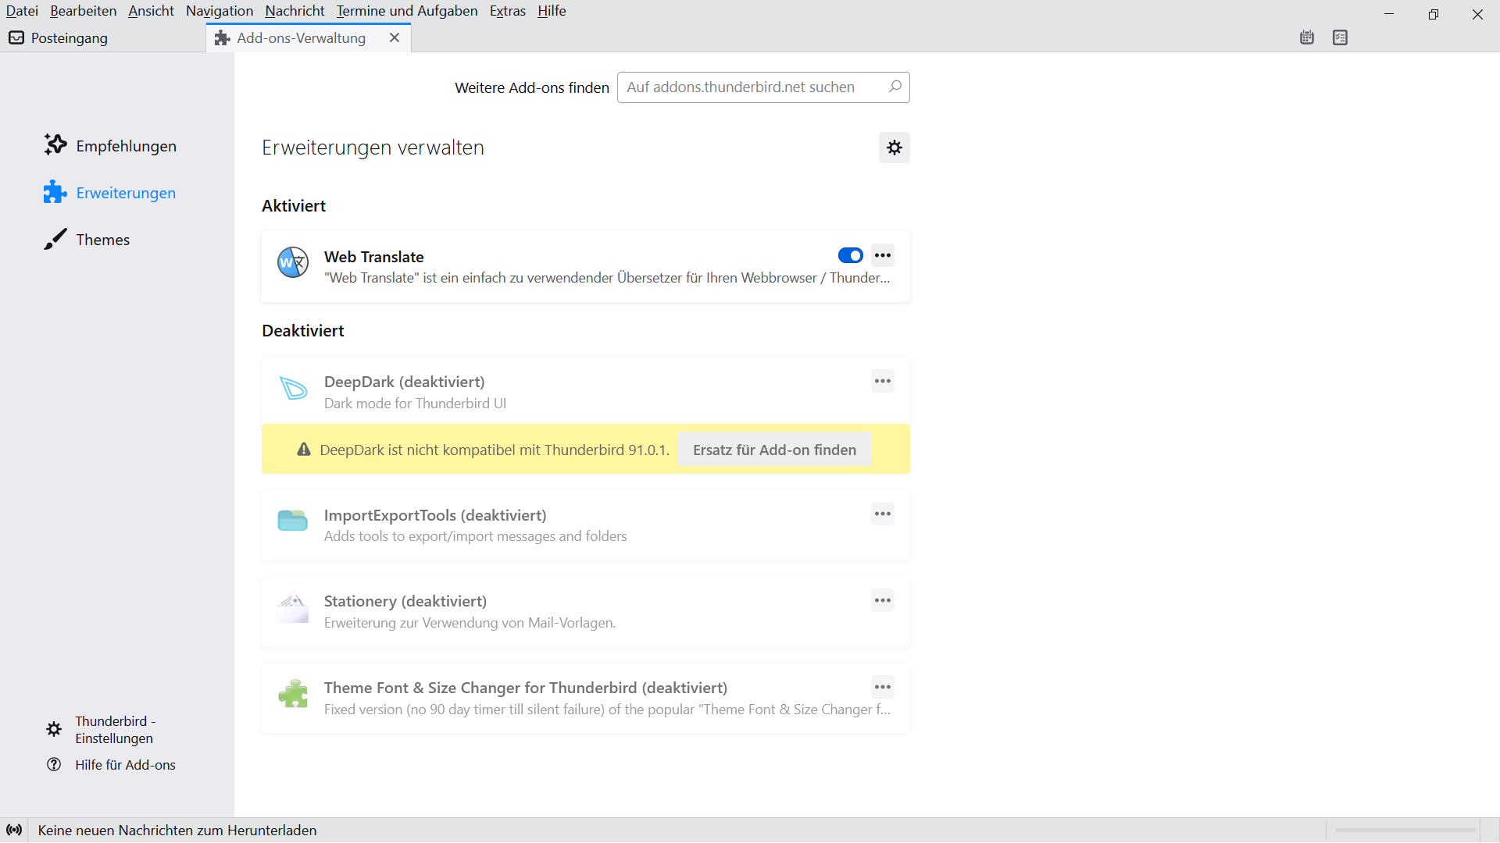This screenshot has width=1500, height=843.
Task: Open more options for ImportExportTools
Action: click(883, 514)
